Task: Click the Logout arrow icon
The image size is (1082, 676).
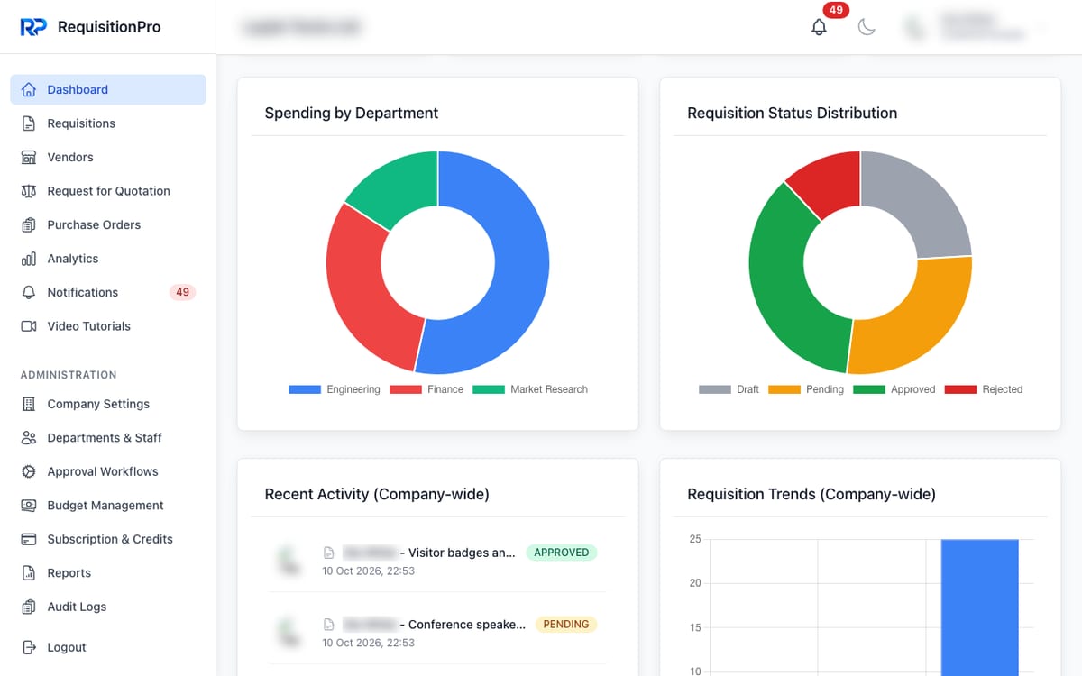Action: (29, 647)
